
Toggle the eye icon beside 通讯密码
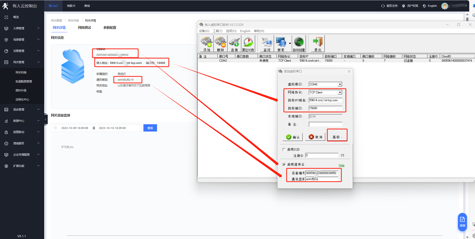pos(132,80)
